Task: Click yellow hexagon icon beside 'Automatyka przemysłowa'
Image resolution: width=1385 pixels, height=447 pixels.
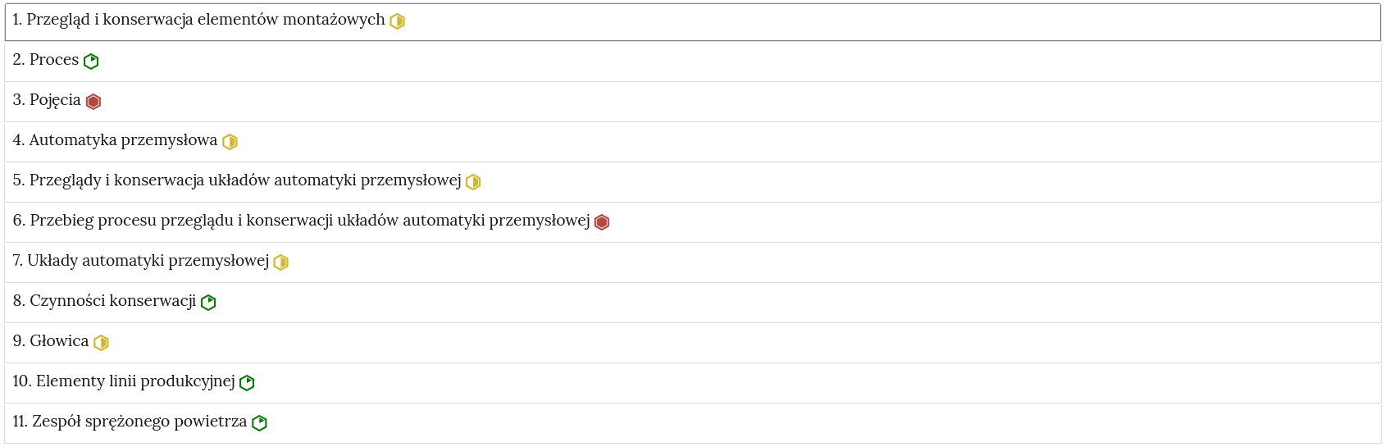Action: 230,142
